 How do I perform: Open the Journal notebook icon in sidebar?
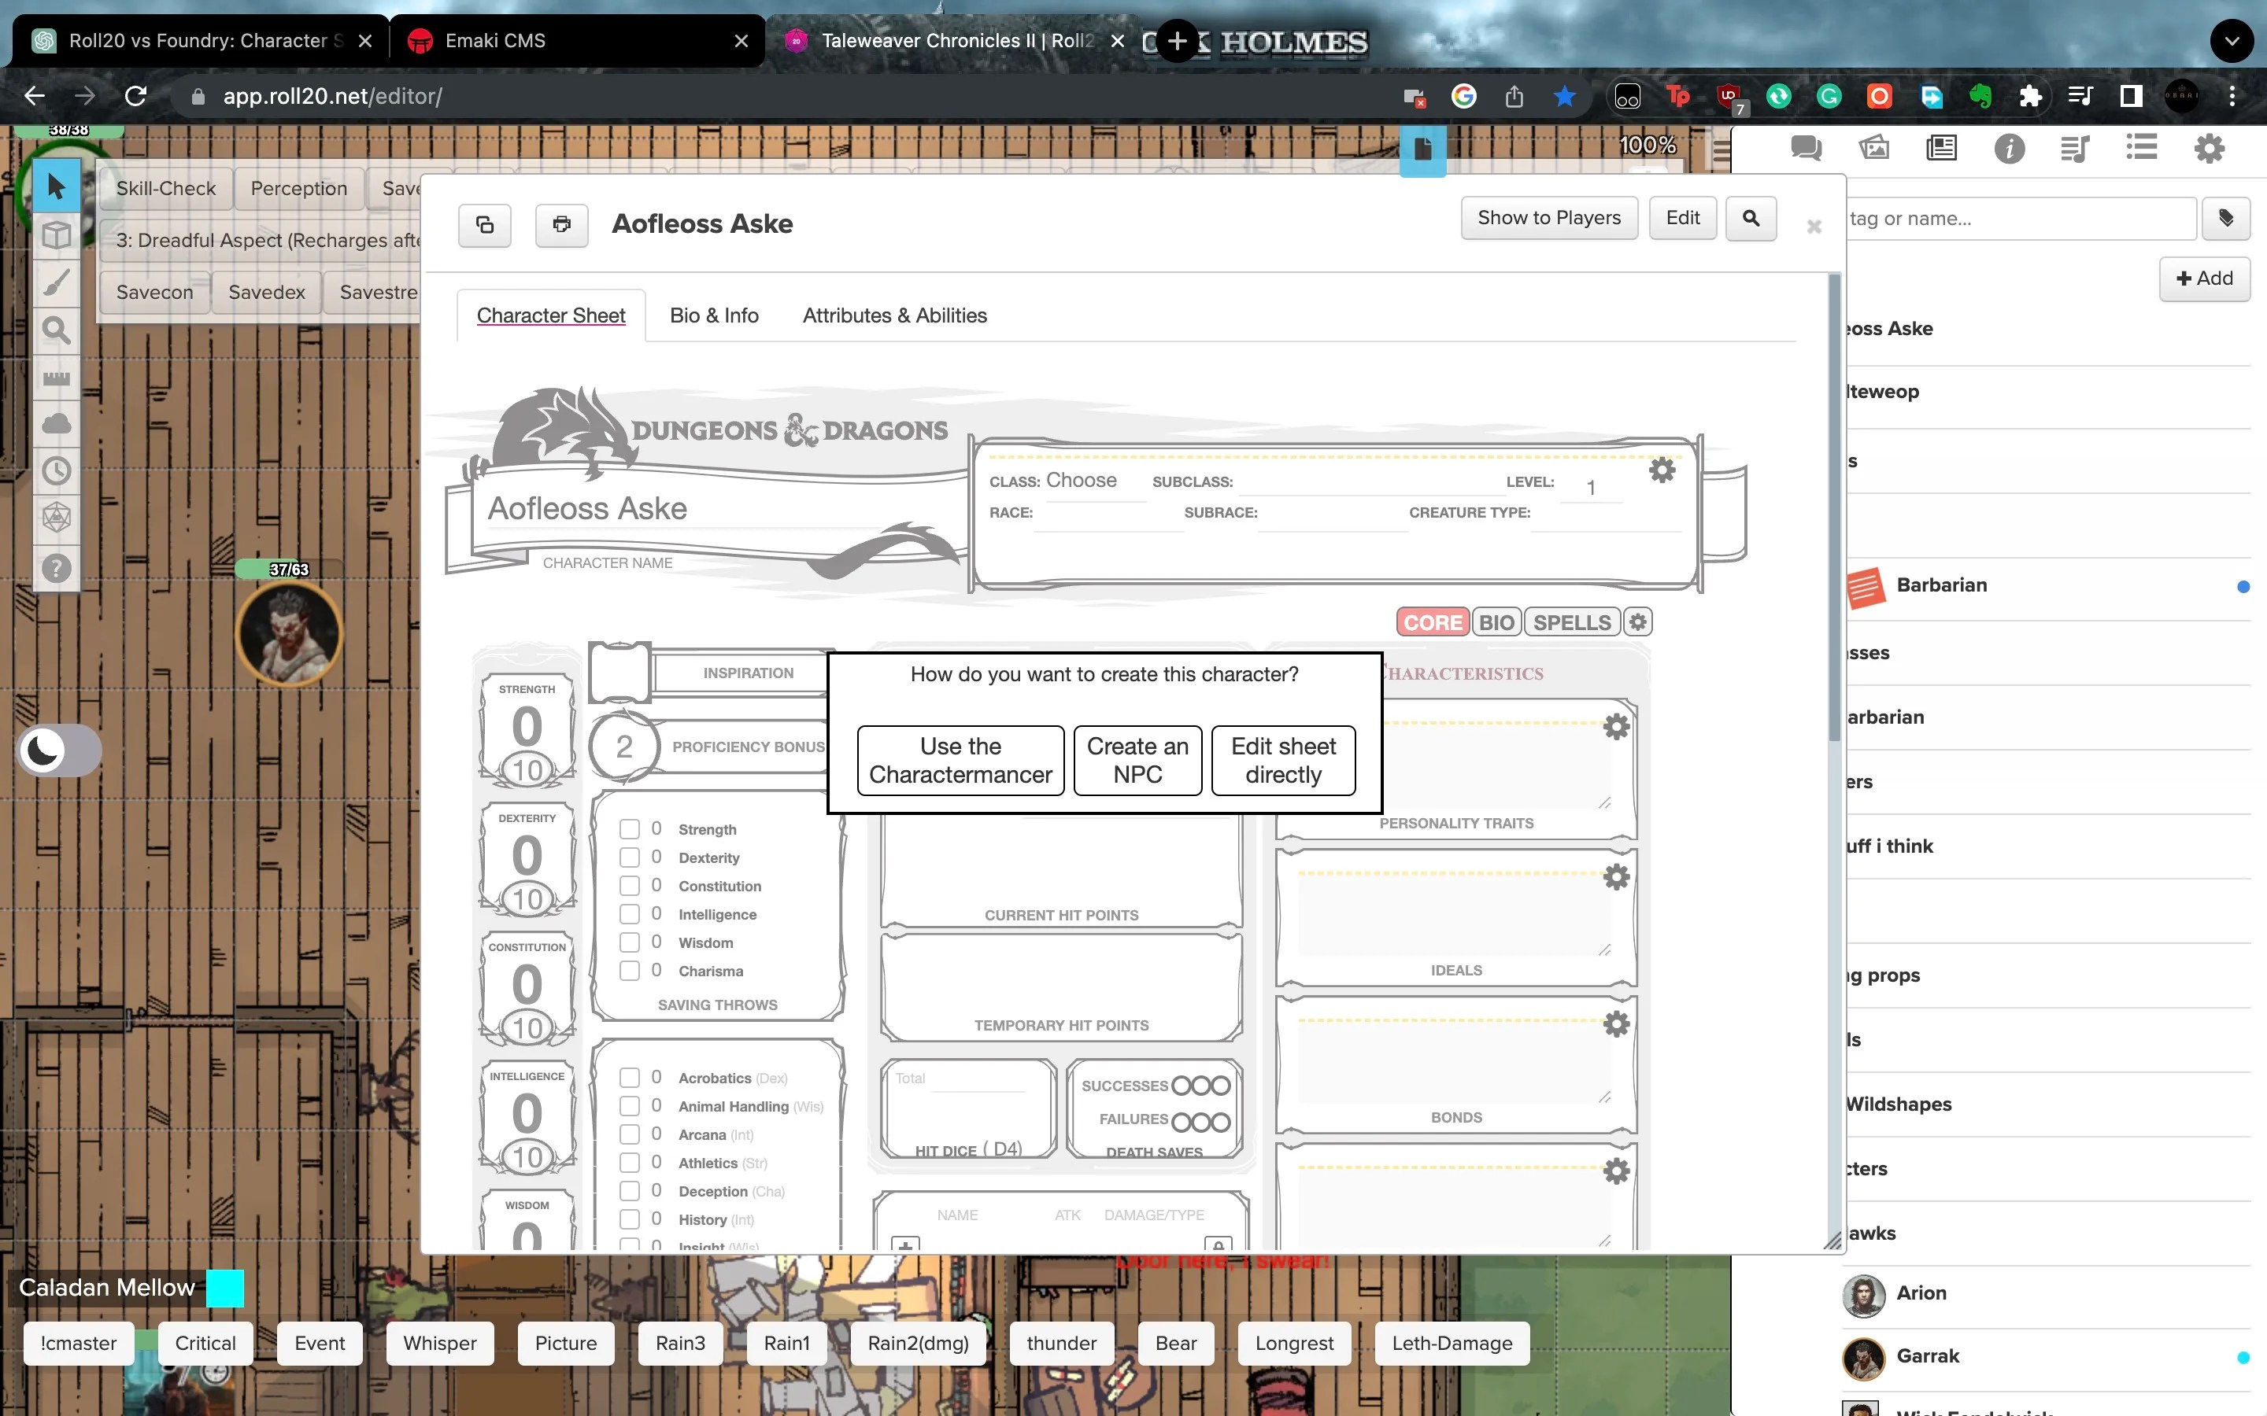point(1942,148)
